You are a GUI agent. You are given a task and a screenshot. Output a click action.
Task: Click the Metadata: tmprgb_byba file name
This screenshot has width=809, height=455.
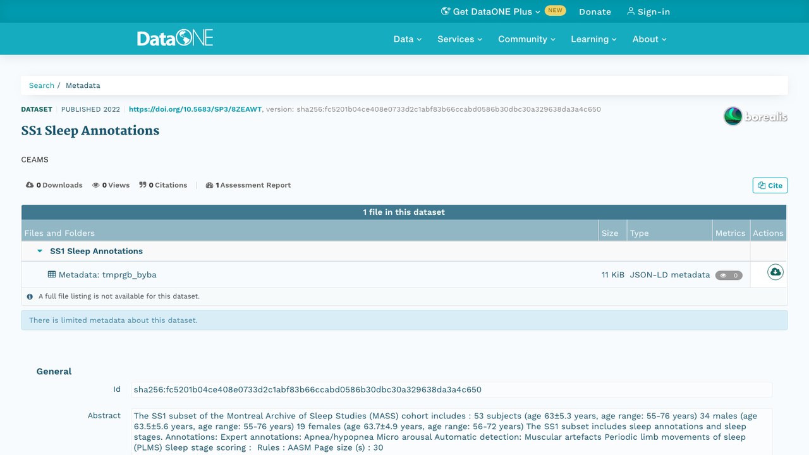click(107, 275)
